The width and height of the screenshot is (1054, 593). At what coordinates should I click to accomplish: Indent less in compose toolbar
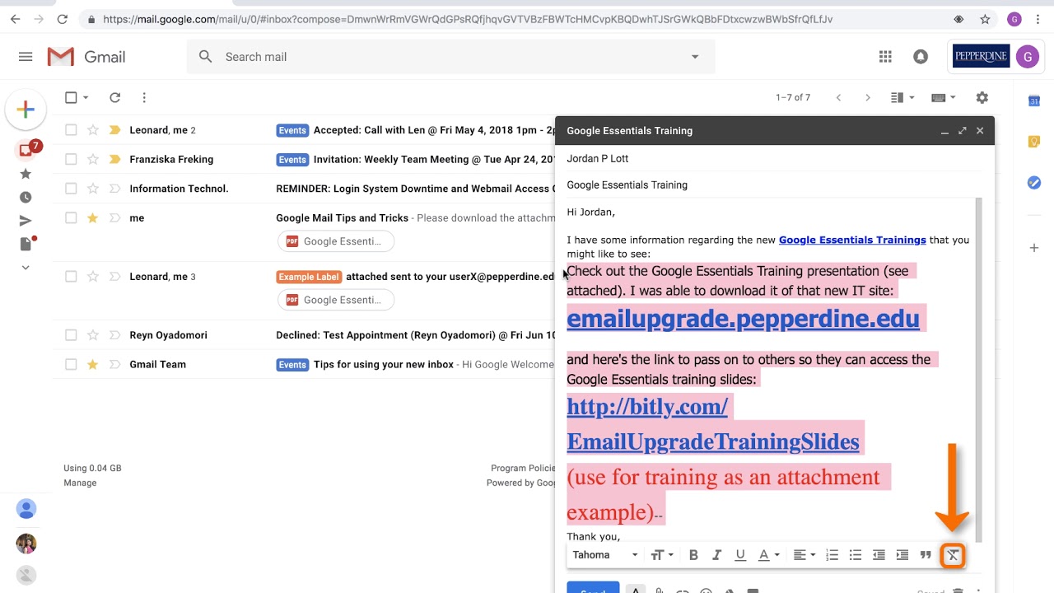[879, 555]
